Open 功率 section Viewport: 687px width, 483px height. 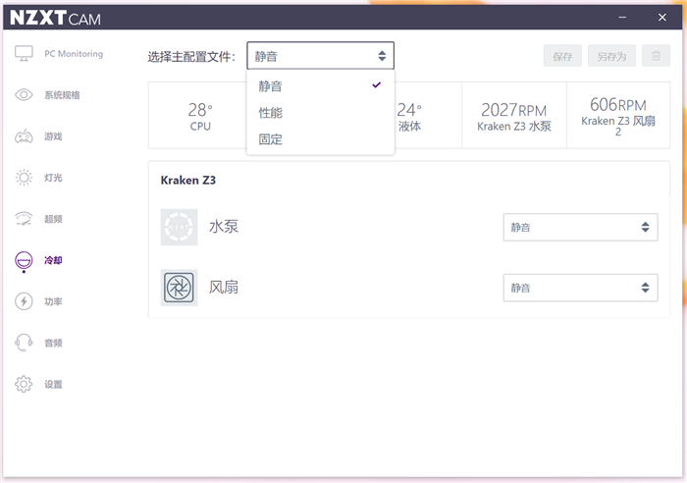pyautogui.click(x=53, y=301)
